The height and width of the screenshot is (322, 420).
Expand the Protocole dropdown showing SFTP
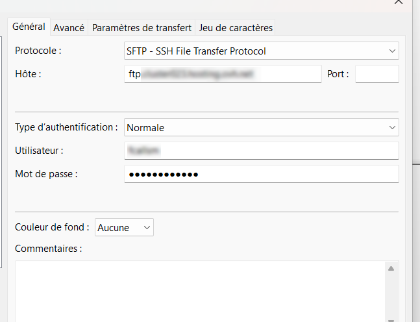tap(261, 51)
